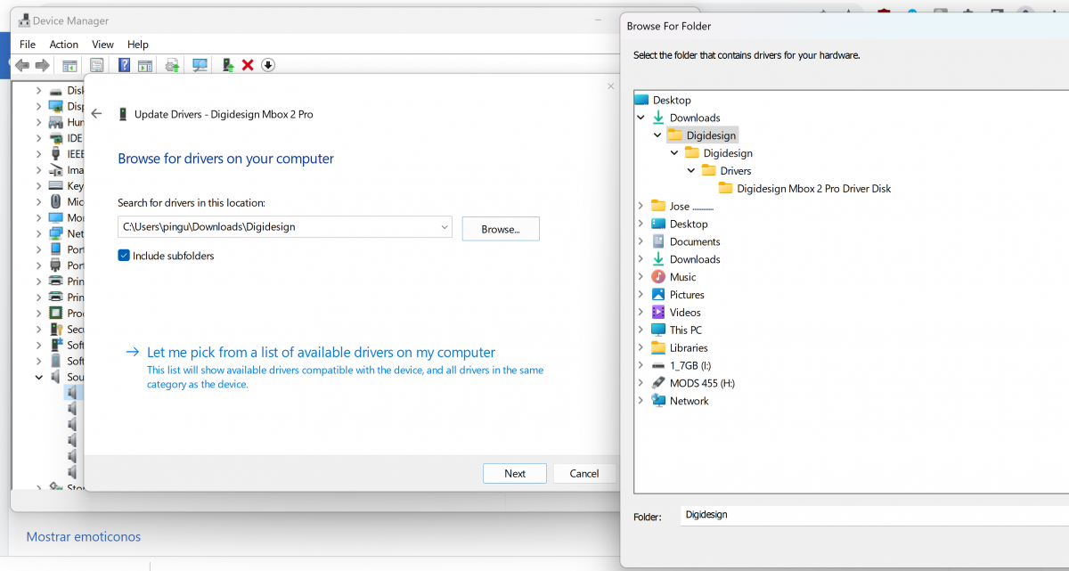Image resolution: width=1069 pixels, height=571 pixels.
Task: Click Let me pick from available drivers link
Action: click(320, 353)
